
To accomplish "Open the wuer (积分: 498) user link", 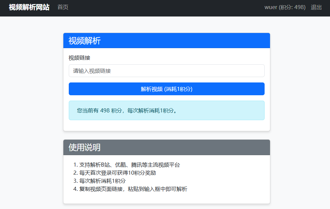I will pos(285,7).
